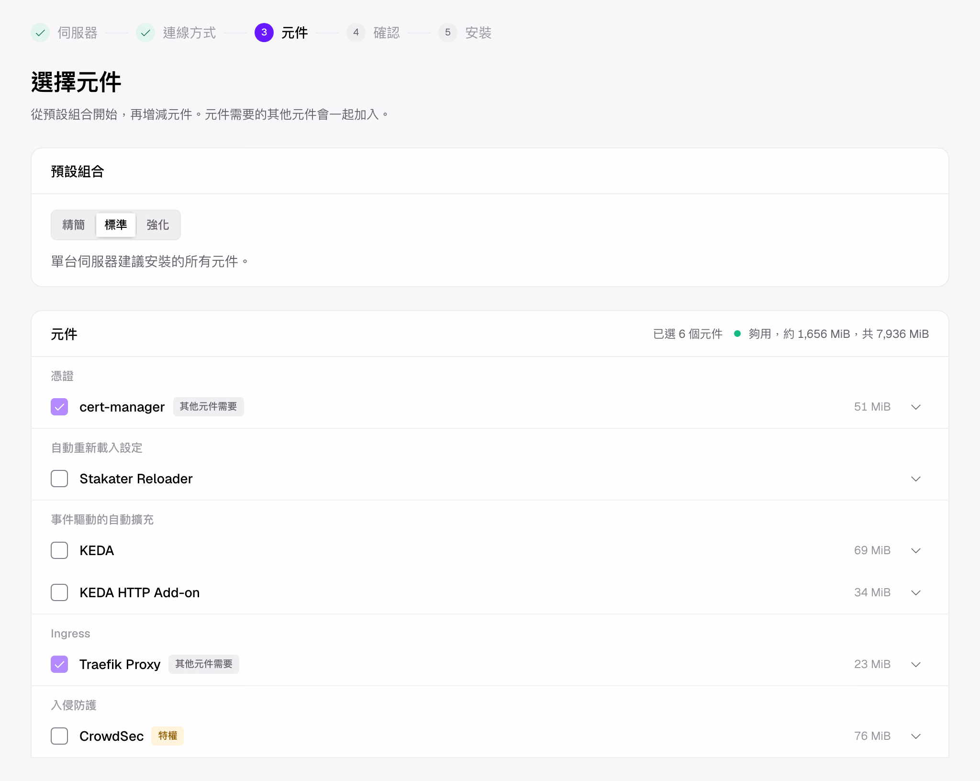This screenshot has width=980, height=781.
Task: Switch to the 強化 preset
Action: (x=158, y=225)
